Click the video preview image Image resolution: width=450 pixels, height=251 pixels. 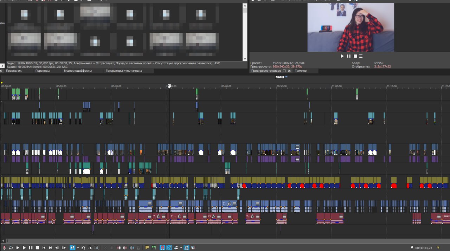click(351, 27)
